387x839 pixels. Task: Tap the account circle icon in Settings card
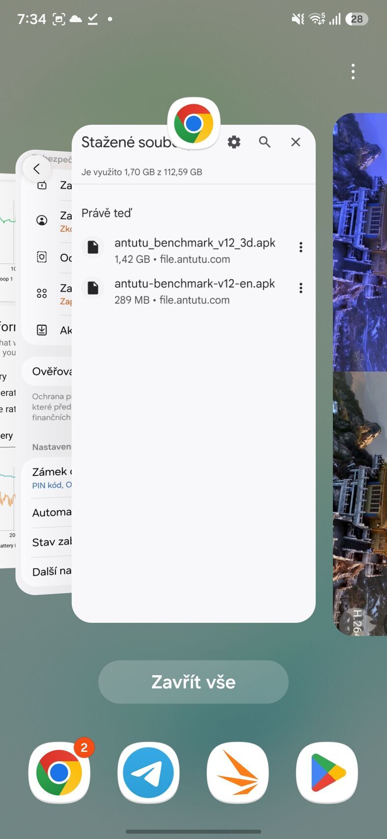click(x=42, y=220)
